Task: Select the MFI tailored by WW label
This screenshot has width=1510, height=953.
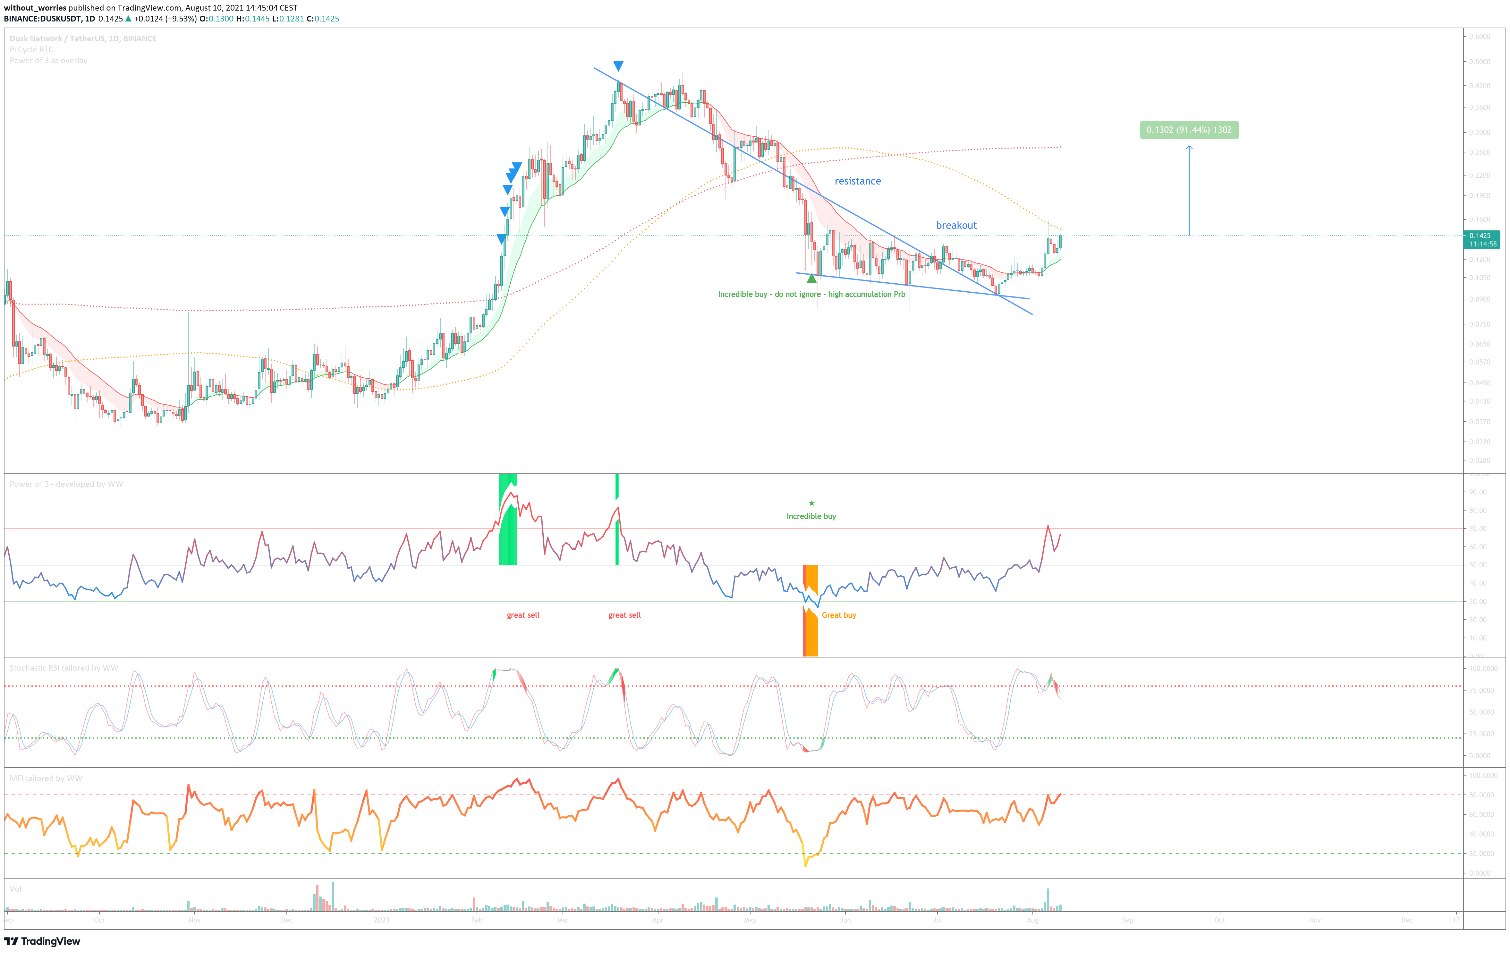Action: click(x=46, y=778)
